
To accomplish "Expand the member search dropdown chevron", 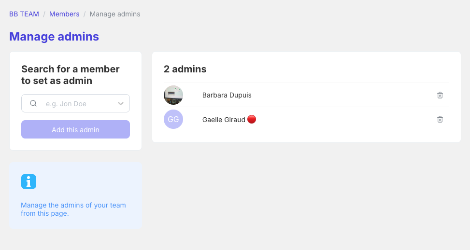I will click(121, 103).
